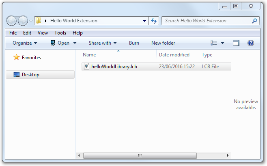Expand the view options dropdown arrow
Image resolution: width=267 pixels, height=166 pixels.
point(222,43)
